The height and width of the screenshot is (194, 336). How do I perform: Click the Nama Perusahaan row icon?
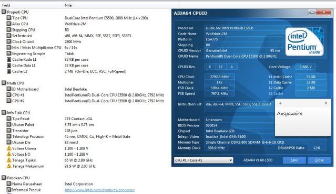tap(9, 184)
